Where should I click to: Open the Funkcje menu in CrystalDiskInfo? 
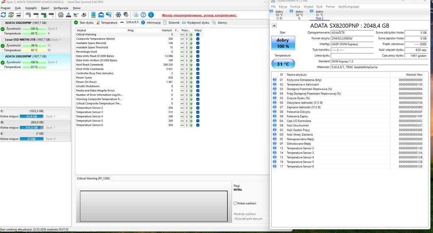pyautogui.click(x=295, y=6)
